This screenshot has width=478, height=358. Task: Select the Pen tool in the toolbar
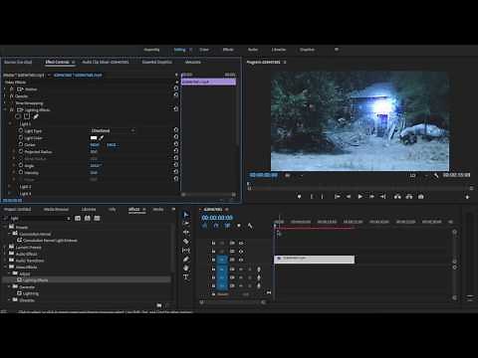point(186,260)
